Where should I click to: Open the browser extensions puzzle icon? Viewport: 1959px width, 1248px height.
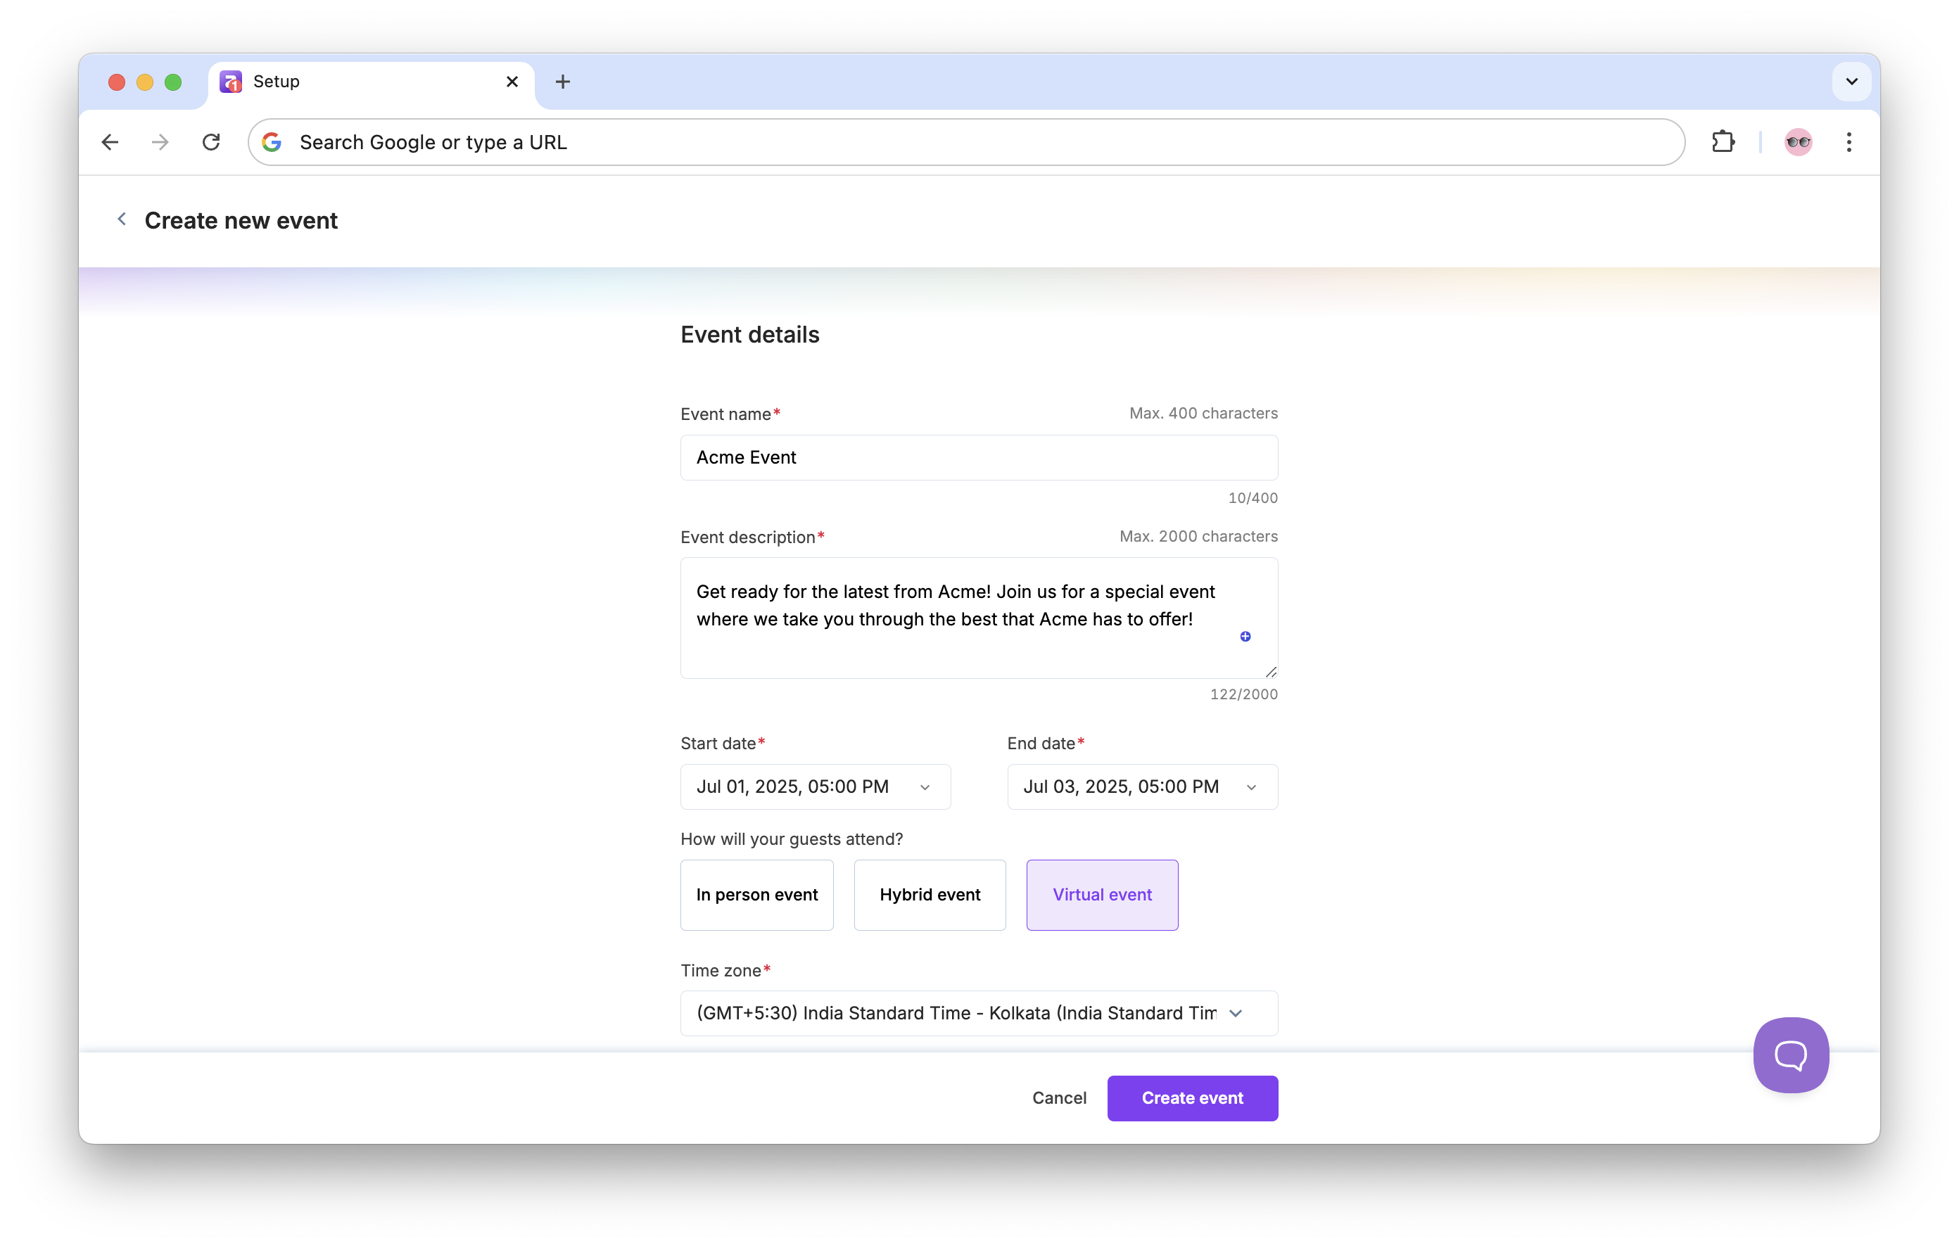click(1723, 142)
